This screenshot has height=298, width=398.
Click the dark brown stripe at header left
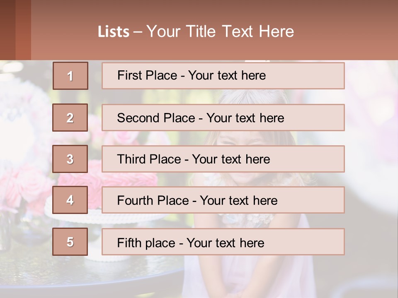pos(7,30)
